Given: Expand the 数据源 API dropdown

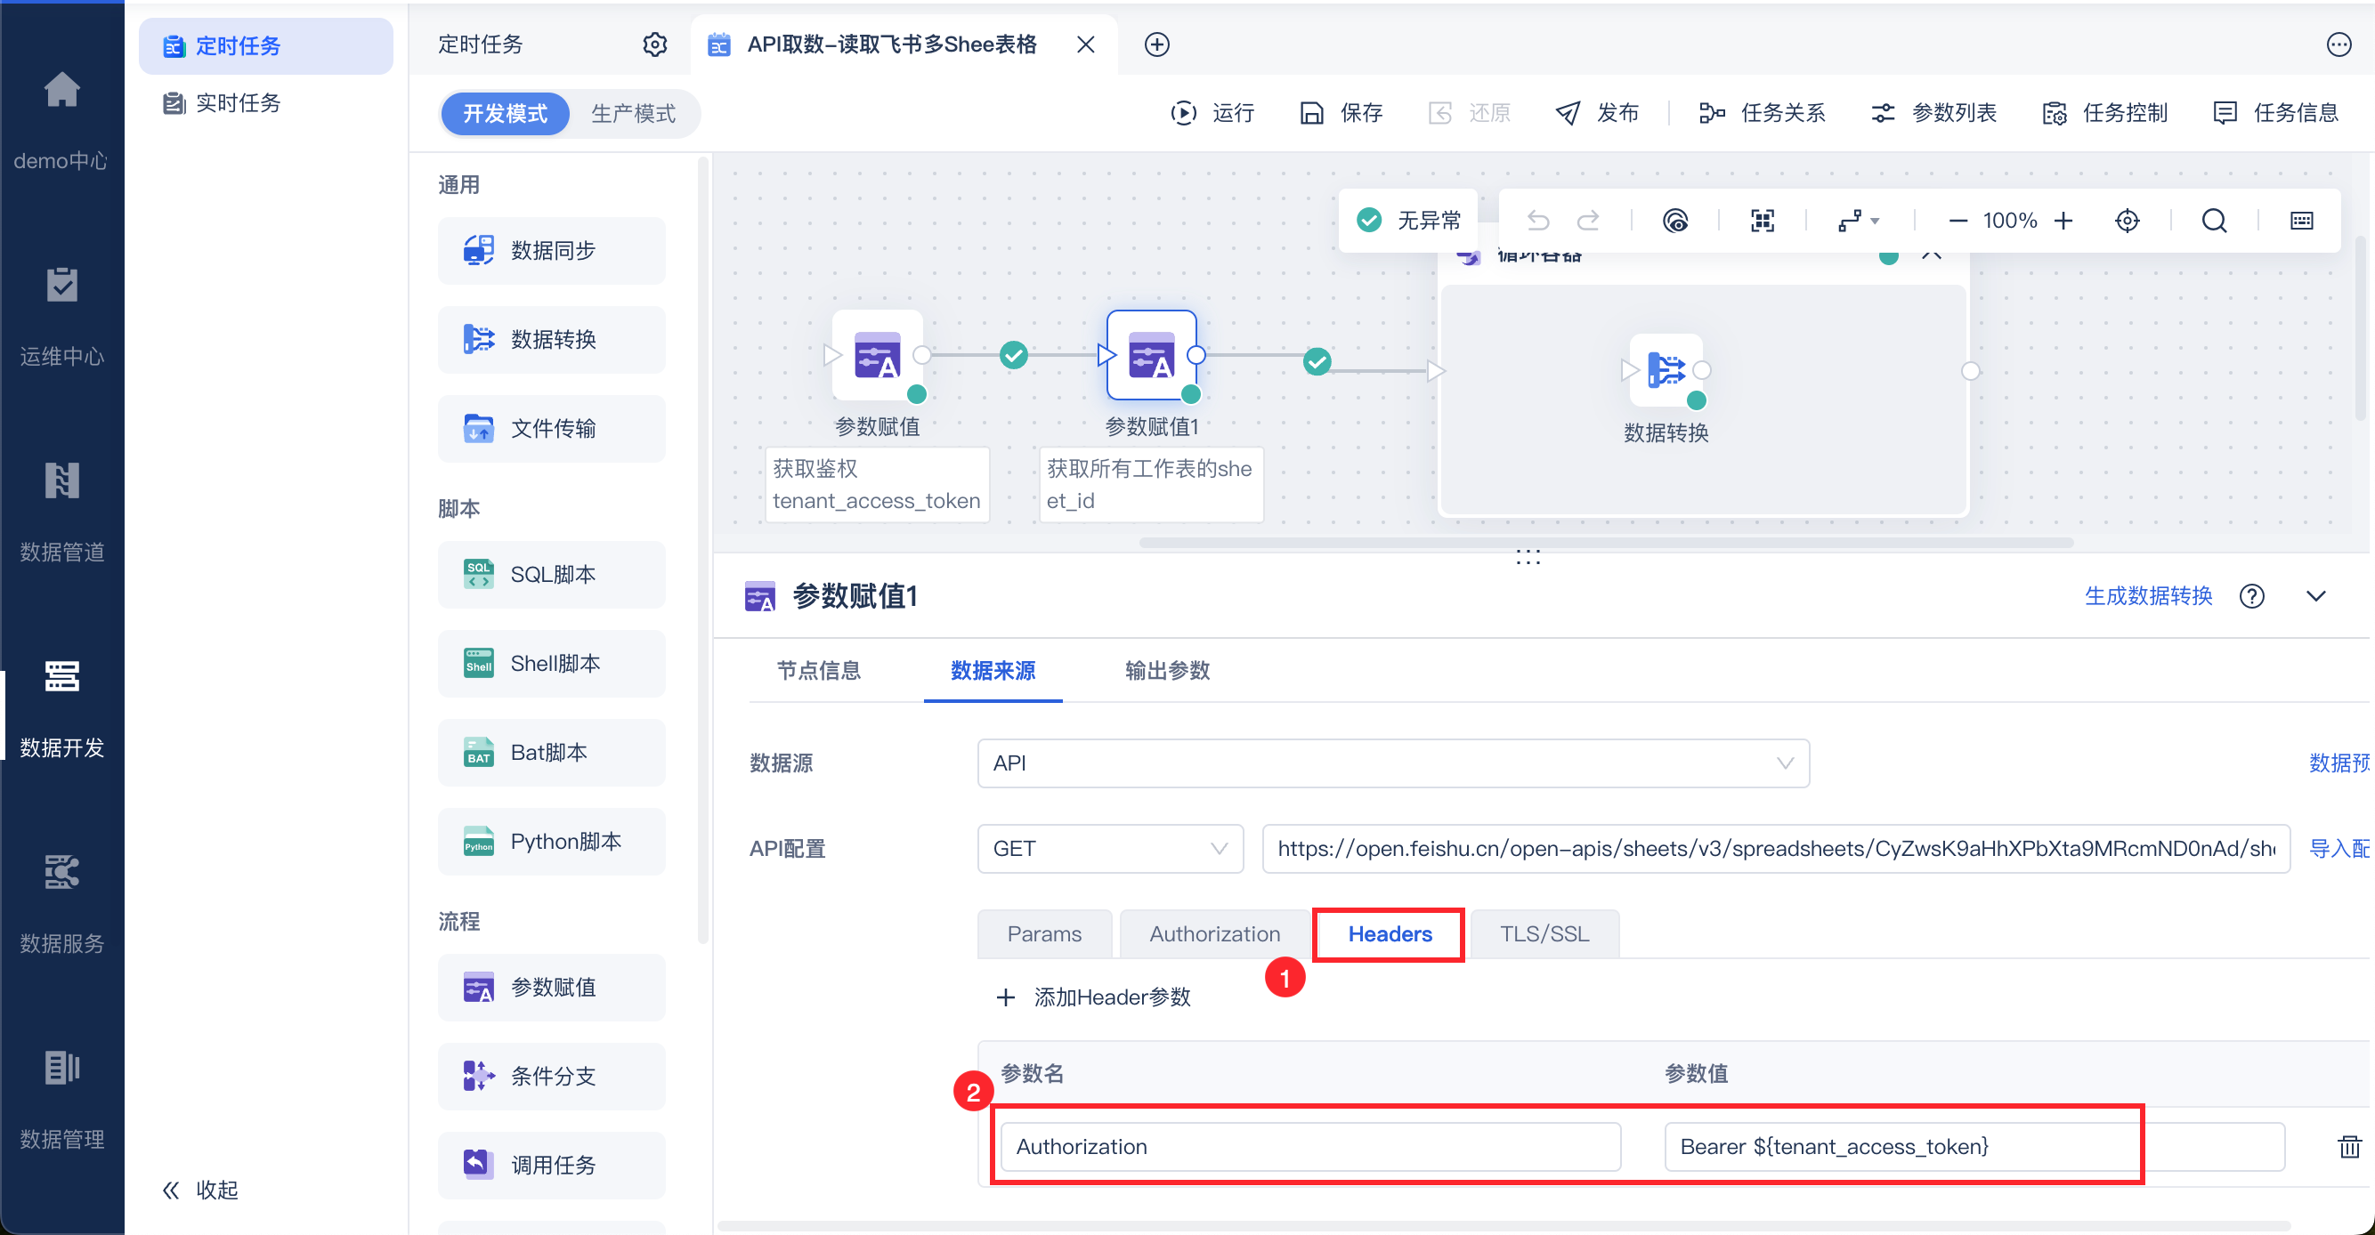Looking at the screenshot, I should point(1392,763).
